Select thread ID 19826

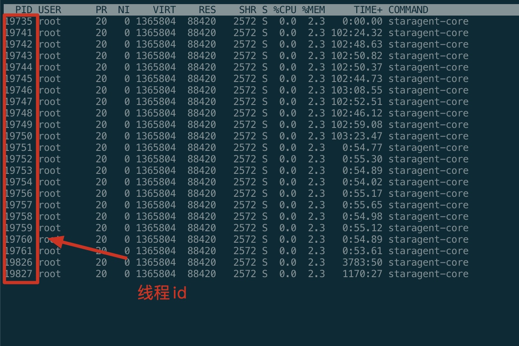click(19, 262)
